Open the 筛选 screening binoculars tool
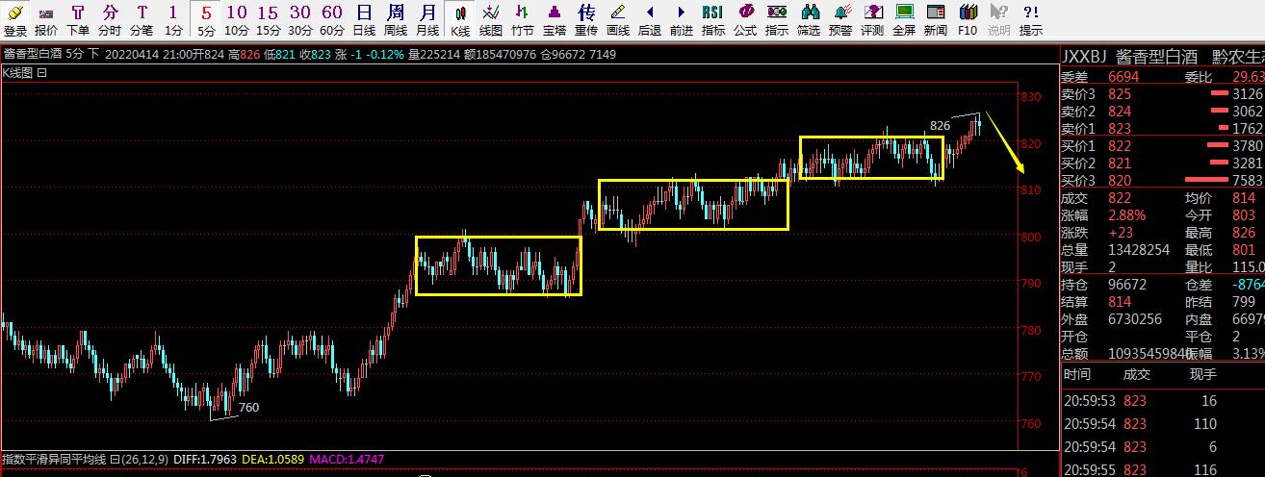The image size is (1265, 477). [x=809, y=19]
